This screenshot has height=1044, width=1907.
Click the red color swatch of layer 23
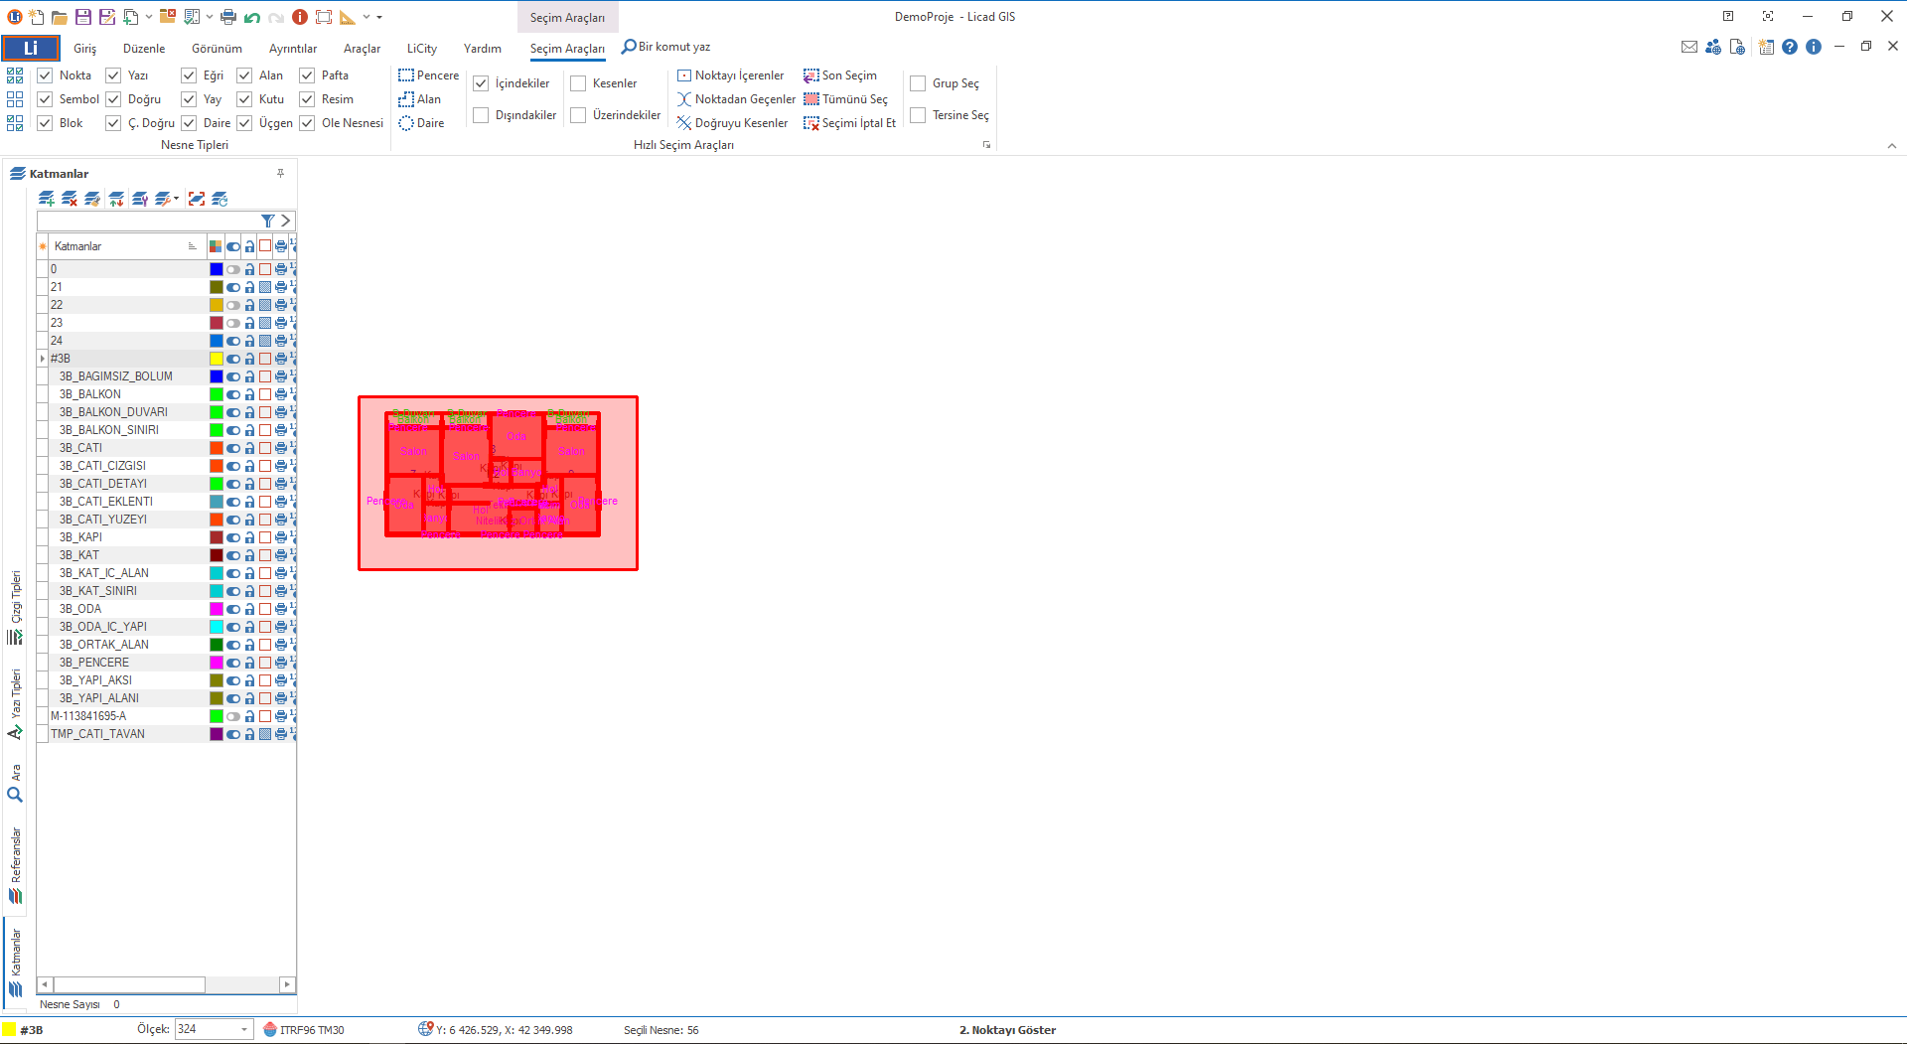click(217, 323)
